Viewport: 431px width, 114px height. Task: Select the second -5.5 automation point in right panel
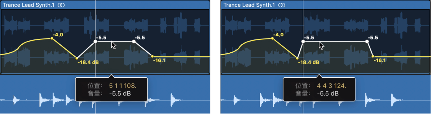367,41
